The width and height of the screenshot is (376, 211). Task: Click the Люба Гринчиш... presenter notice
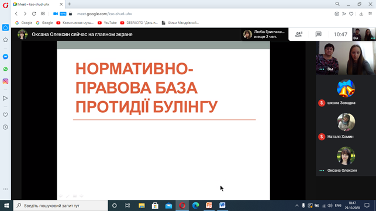[x=264, y=34]
